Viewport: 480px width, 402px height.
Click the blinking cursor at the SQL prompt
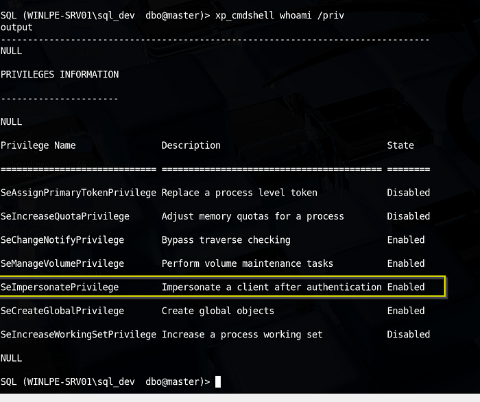pos(218,382)
